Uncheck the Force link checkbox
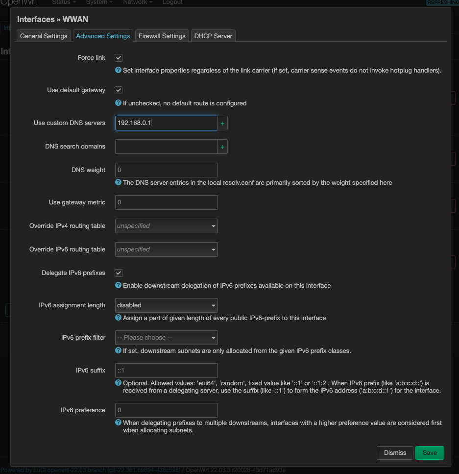This screenshot has height=474, width=459. tap(118, 57)
